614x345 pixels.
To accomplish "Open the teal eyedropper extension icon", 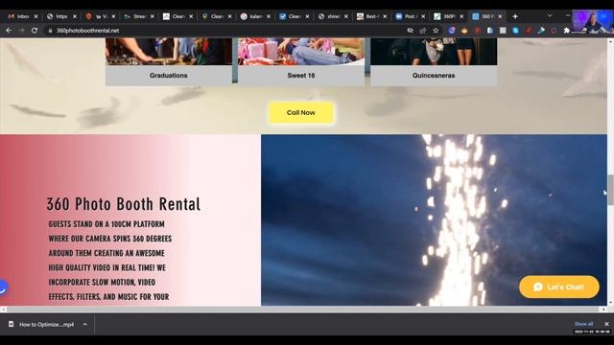I will (541, 31).
